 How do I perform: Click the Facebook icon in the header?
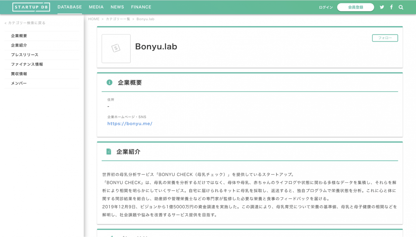tap(391, 7)
